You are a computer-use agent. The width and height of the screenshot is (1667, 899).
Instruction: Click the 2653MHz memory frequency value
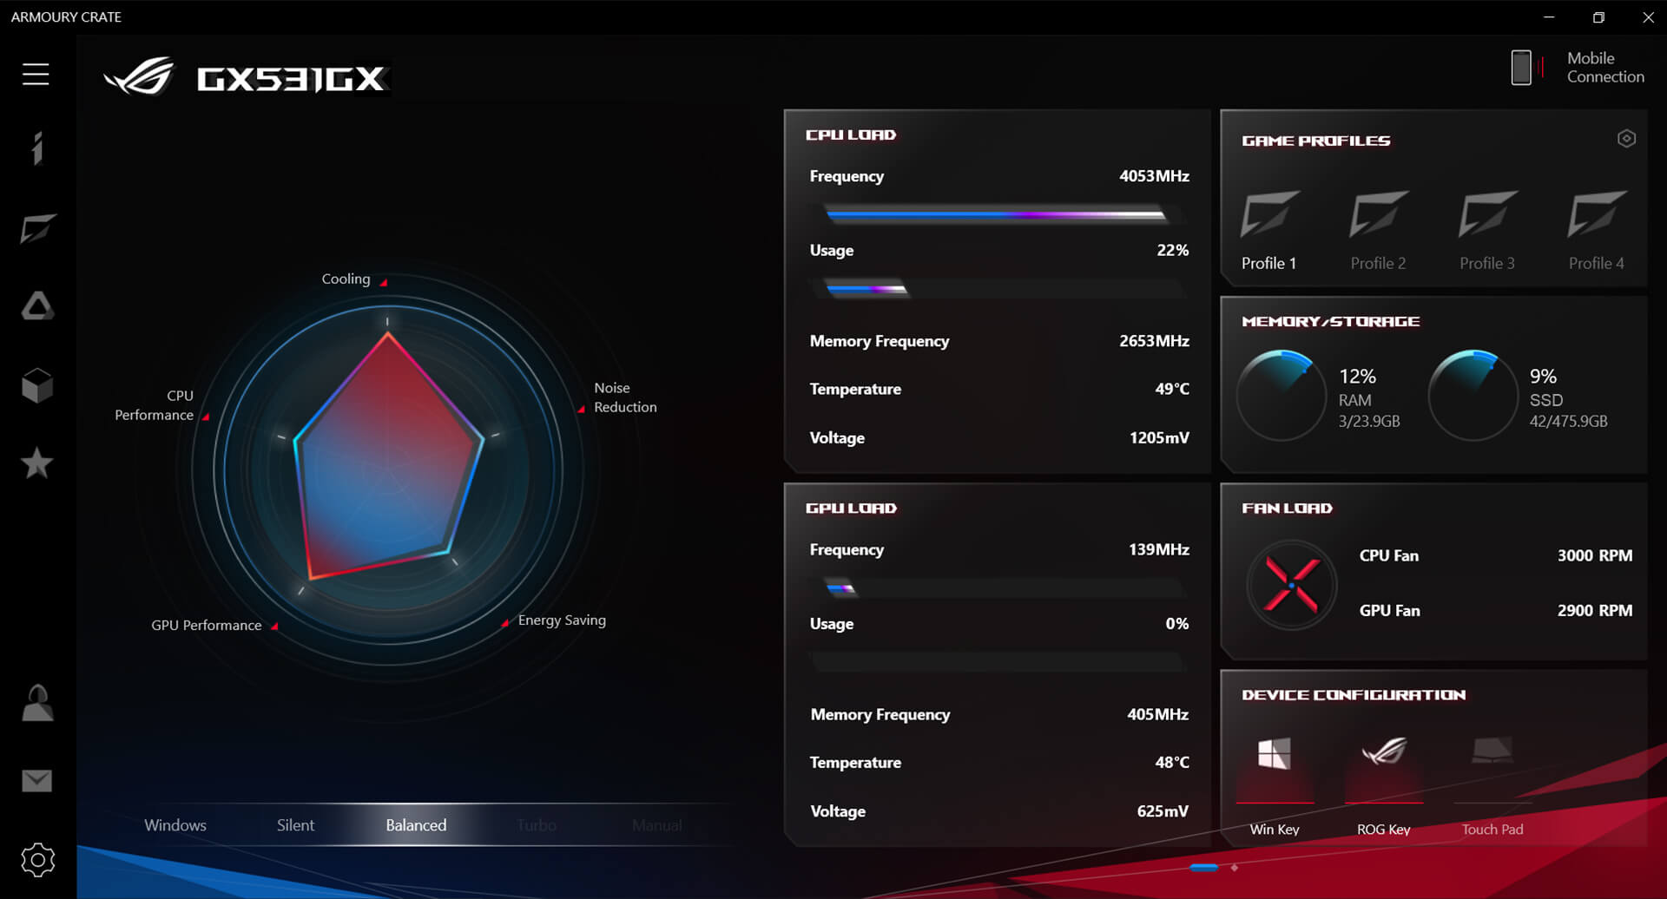(1154, 341)
